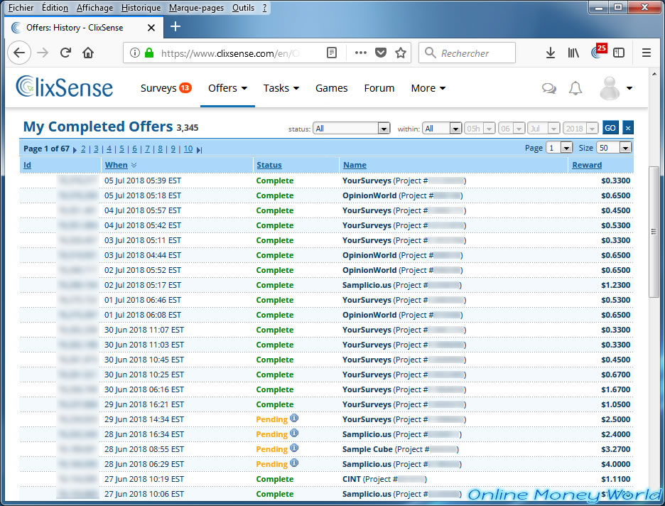Open the user avatar account menu
Viewport: 665px width, 506px height.
[x=616, y=88]
